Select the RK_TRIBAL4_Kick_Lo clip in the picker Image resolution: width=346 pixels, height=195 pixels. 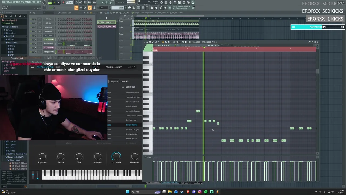point(106,22)
